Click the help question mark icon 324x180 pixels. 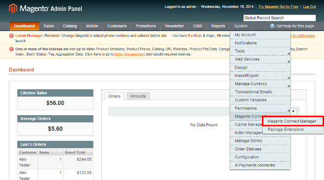tap(272, 26)
